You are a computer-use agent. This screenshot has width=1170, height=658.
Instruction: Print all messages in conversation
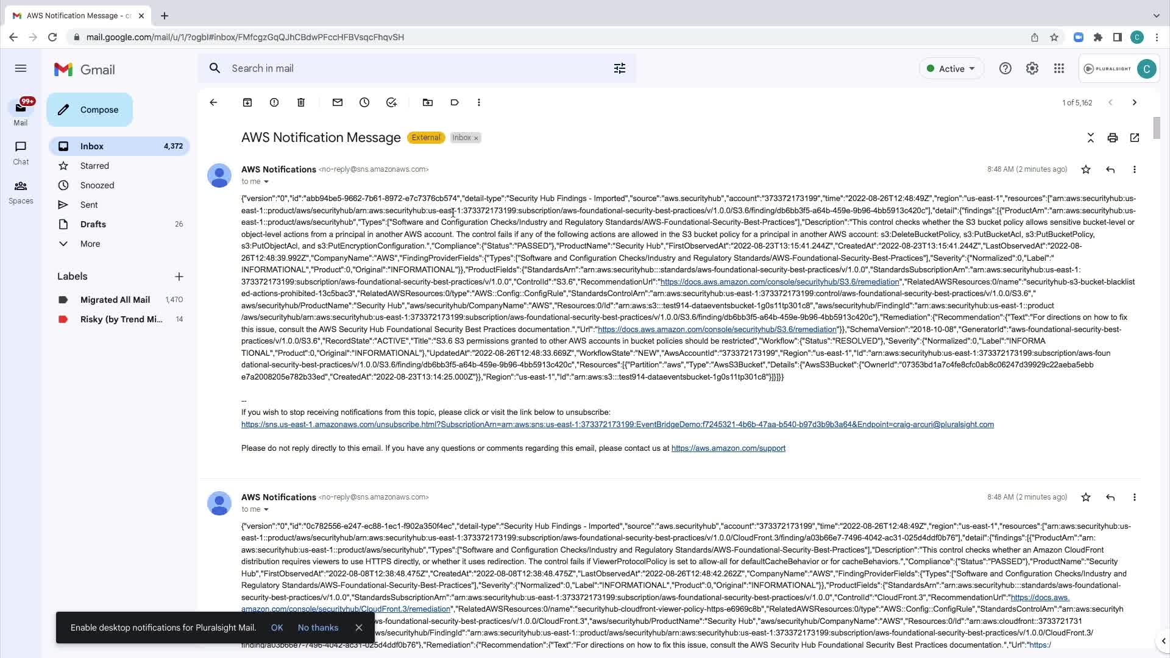1113,138
